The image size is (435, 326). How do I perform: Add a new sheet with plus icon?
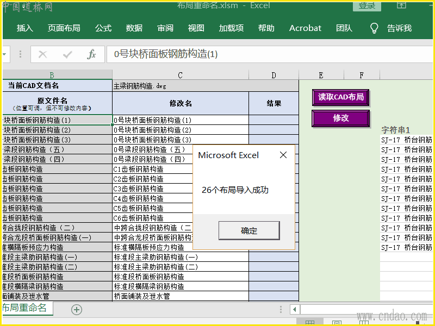pos(77,309)
